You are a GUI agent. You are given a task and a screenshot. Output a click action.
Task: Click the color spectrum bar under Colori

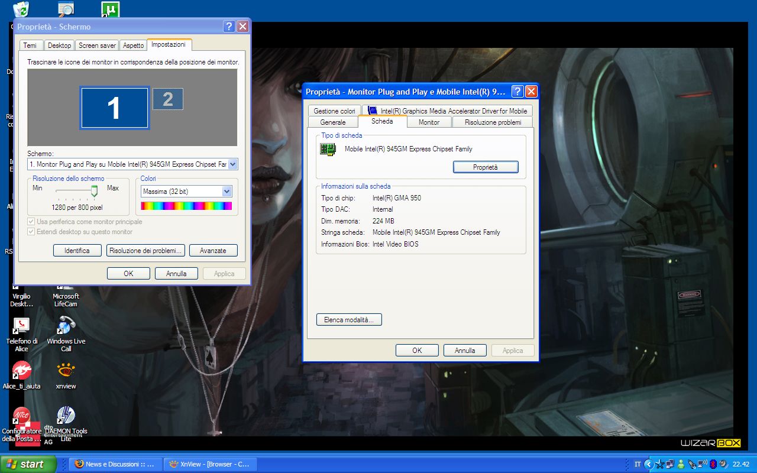click(x=186, y=206)
